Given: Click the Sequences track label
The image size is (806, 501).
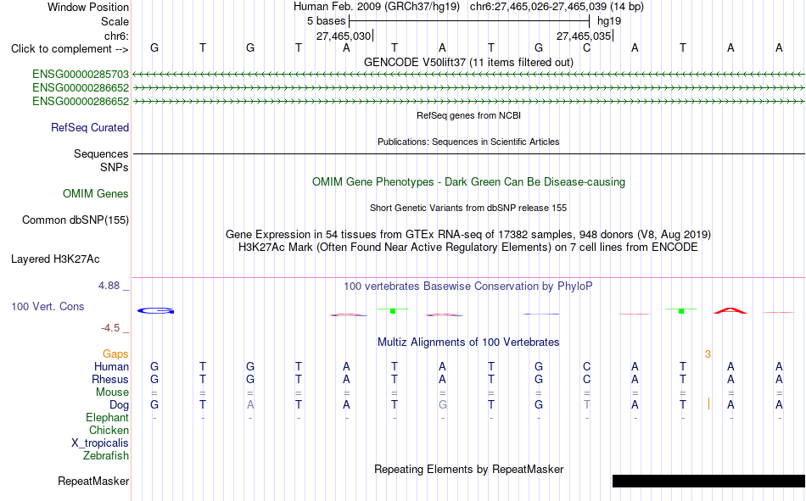Looking at the screenshot, I should point(101,153).
